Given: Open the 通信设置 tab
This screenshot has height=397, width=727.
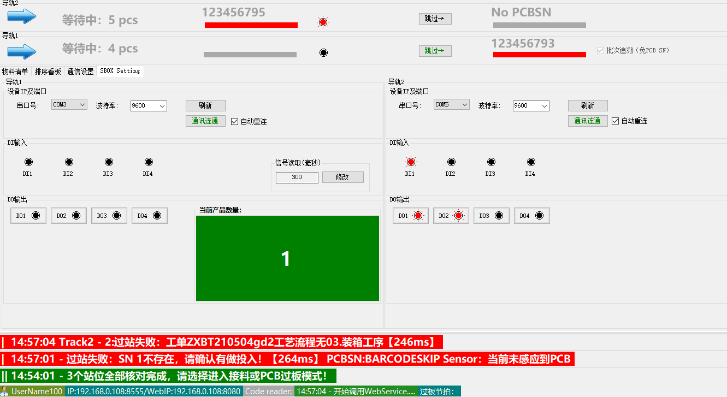Looking at the screenshot, I should point(80,71).
